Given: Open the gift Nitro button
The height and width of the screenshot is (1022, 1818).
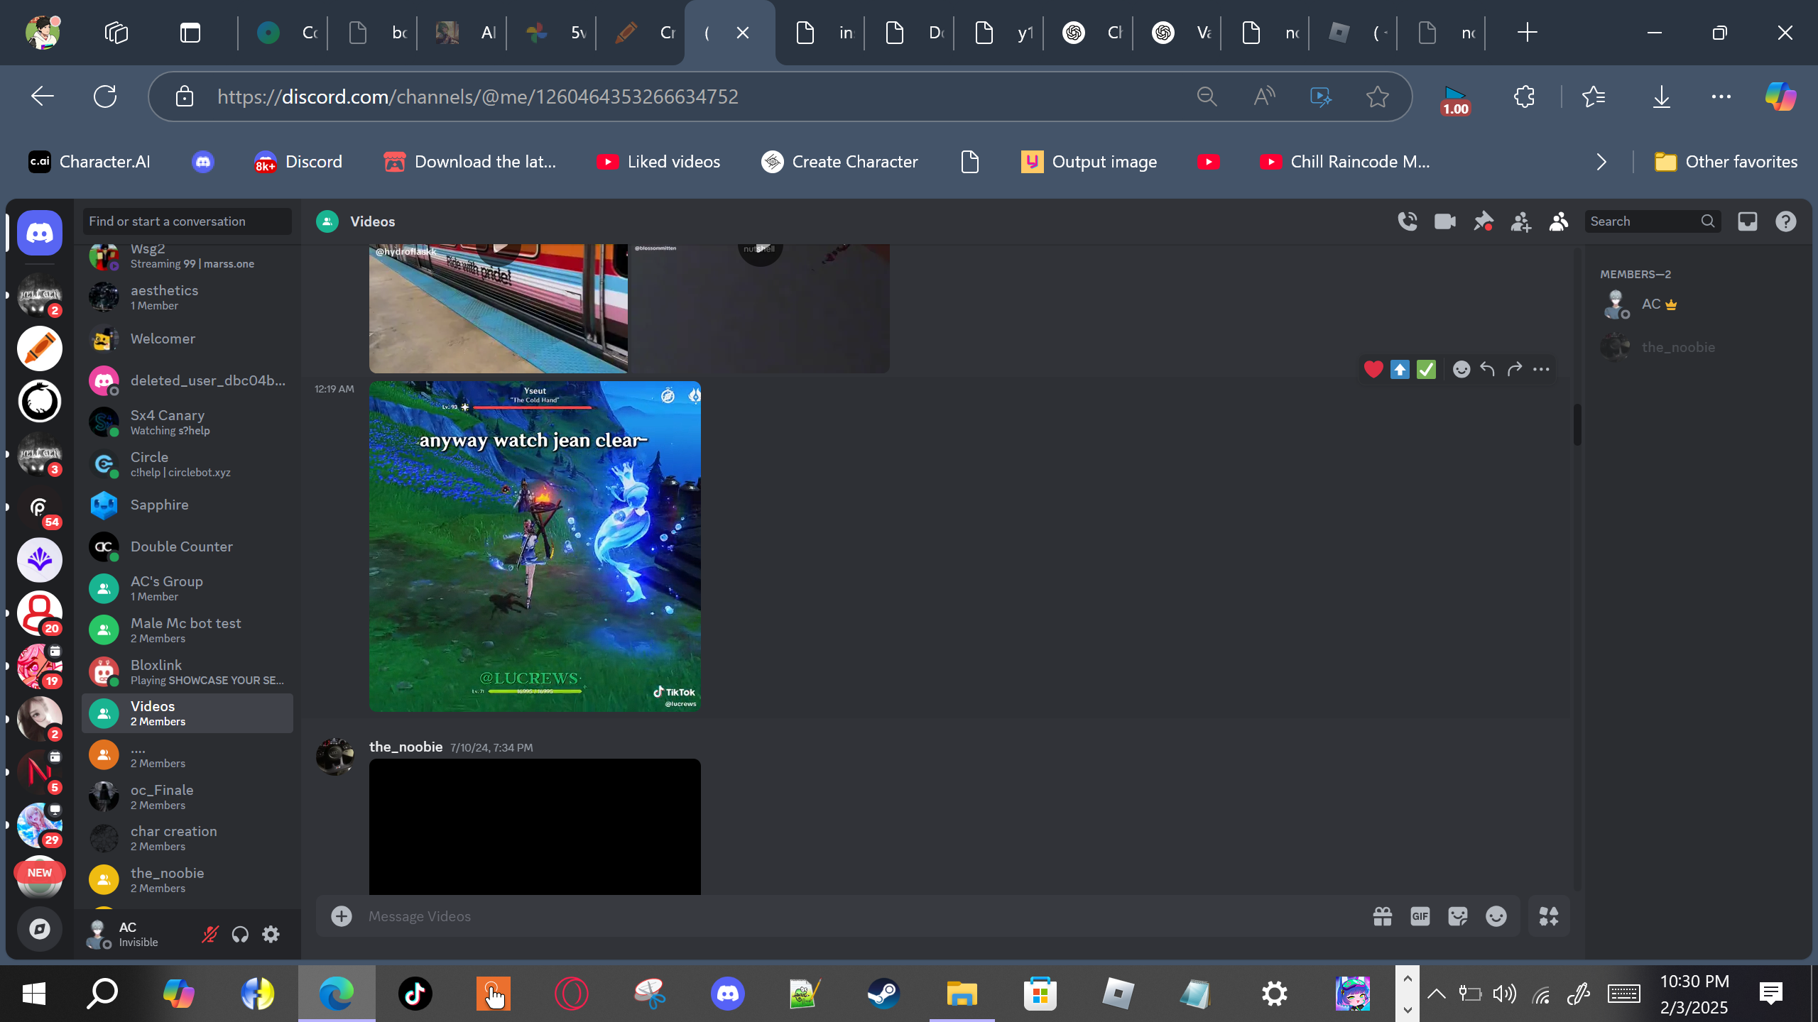Looking at the screenshot, I should tap(1382, 916).
